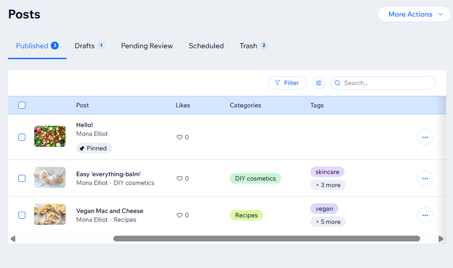This screenshot has height=268, width=453.
Task: Click into the Search posts field
Action: pos(387,83)
